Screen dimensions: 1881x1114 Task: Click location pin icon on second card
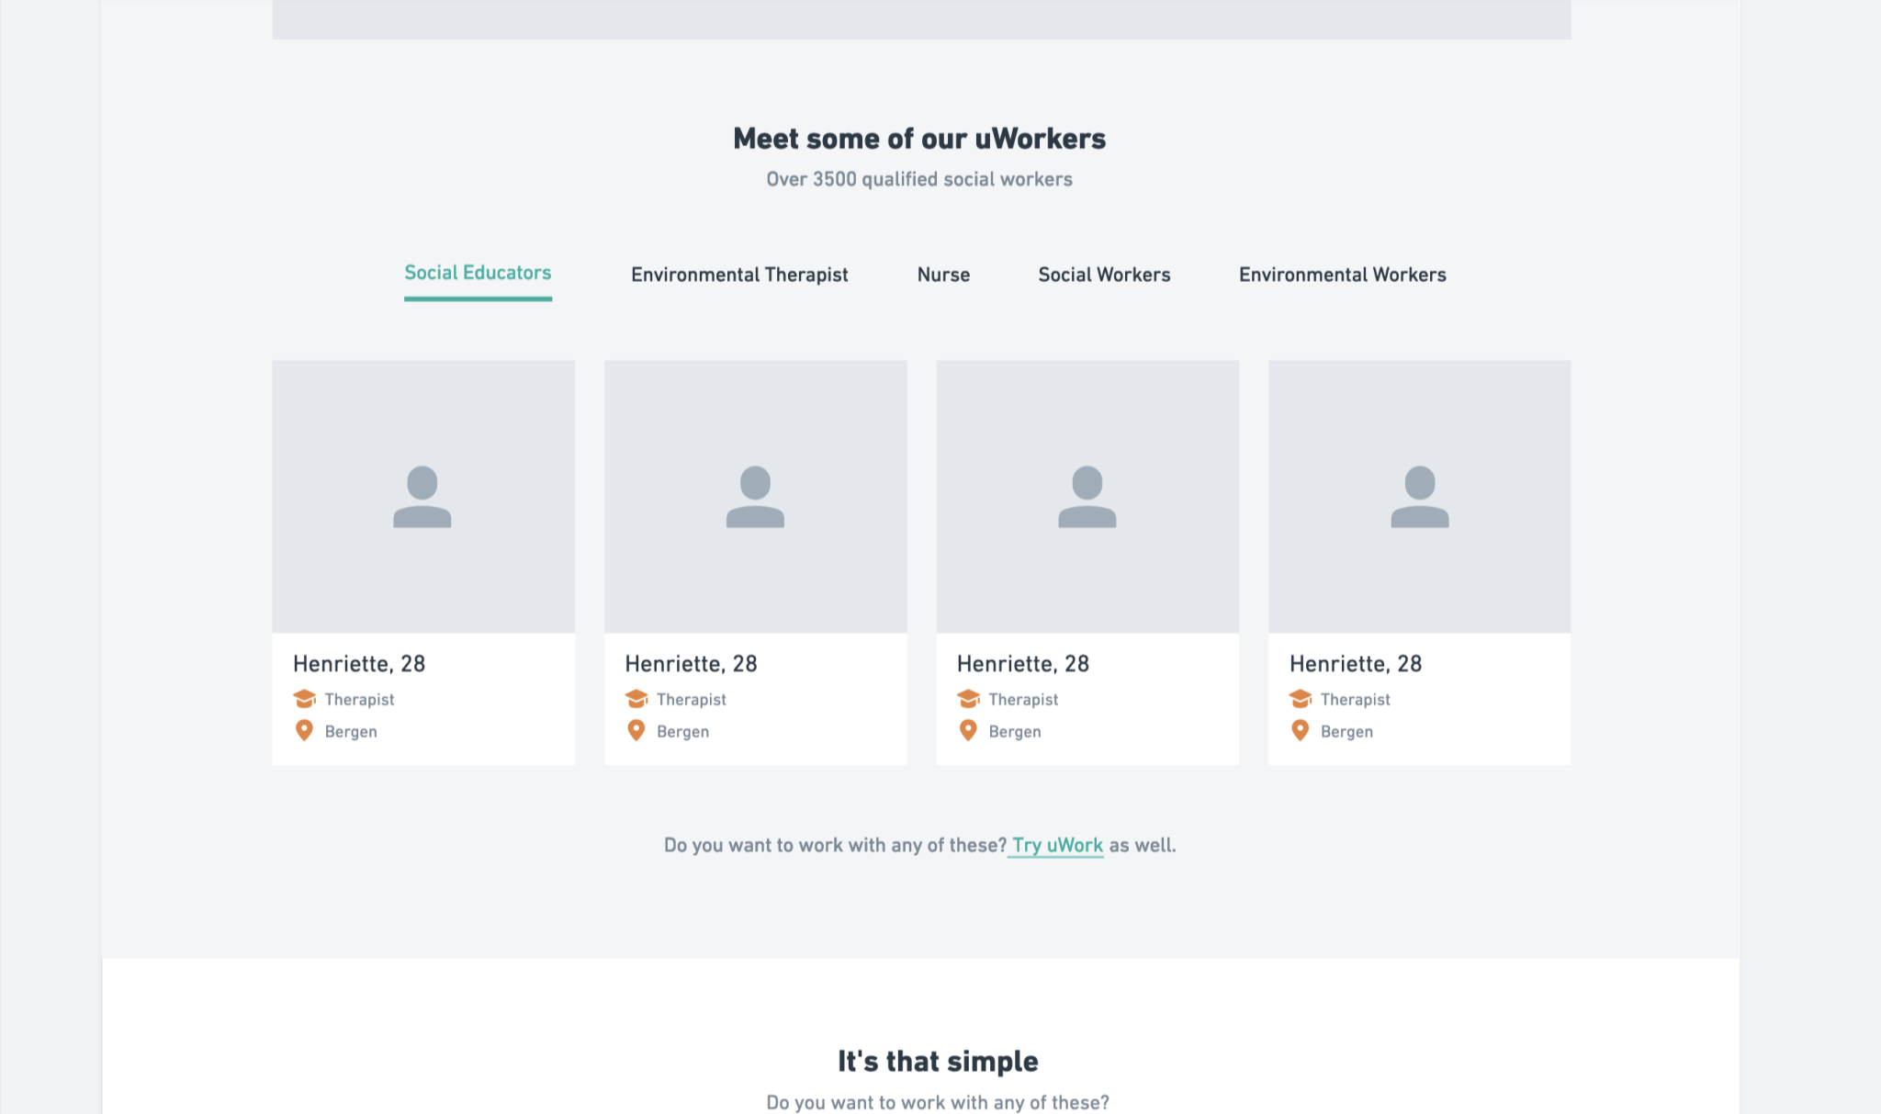click(x=636, y=731)
